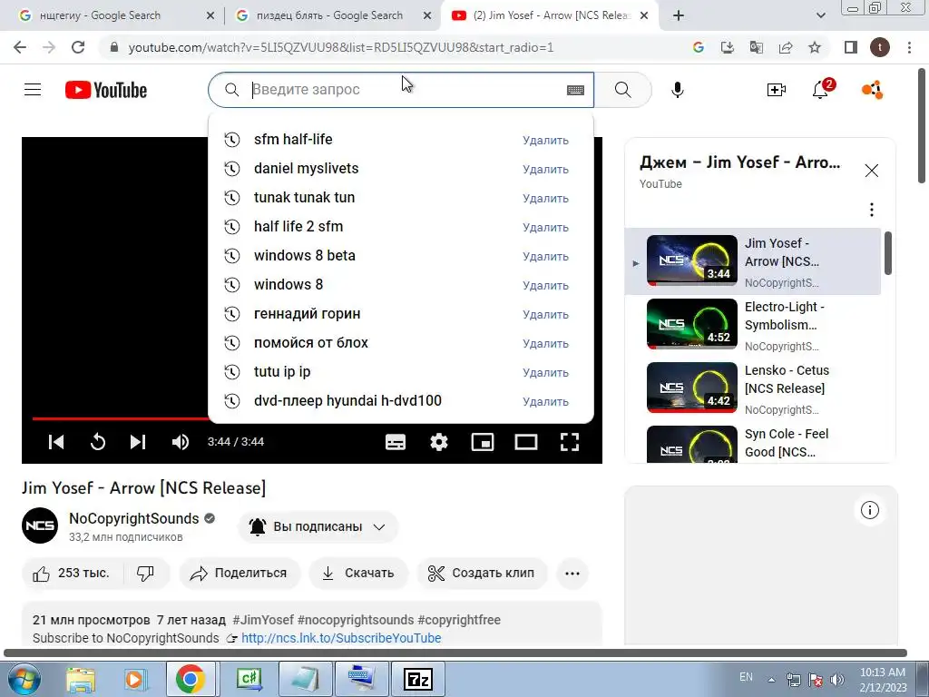Toggle subtitles in the video player
This screenshot has width=929, height=697.
pyautogui.click(x=396, y=442)
